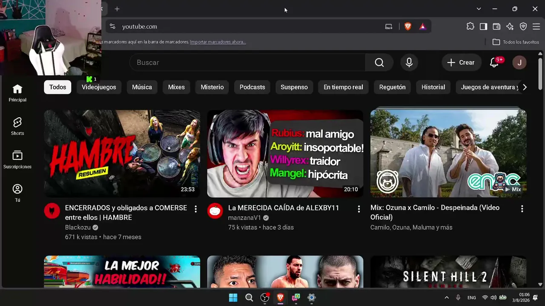Open the Ozuna and Camilo mix thumbnail
Viewport: 545px width, 306px height.
(448, 153)
